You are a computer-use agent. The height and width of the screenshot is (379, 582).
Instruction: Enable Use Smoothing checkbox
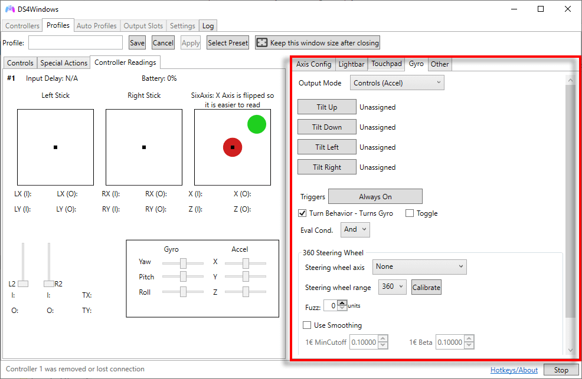(306, 325)
